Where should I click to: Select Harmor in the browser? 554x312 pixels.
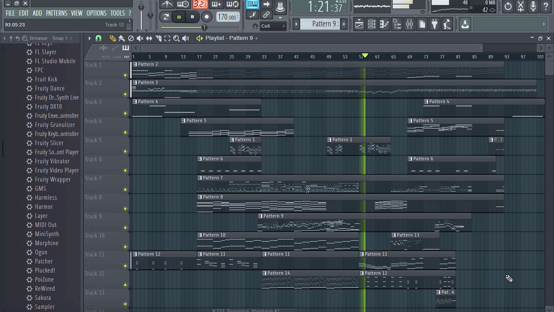[x=44, y=207]
